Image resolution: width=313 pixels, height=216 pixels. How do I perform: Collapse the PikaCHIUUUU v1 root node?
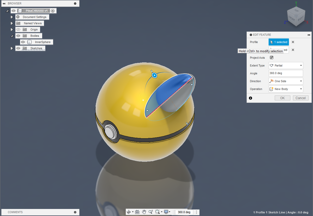point(7,11)
